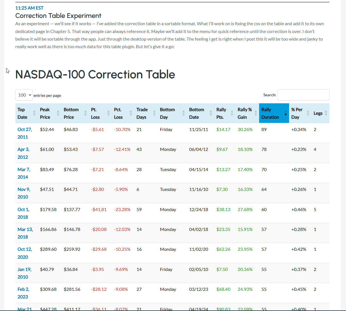This screenshot has width=346, height=311.
Task: Toggle sort on % Per Day column
Action: point(308,113)
